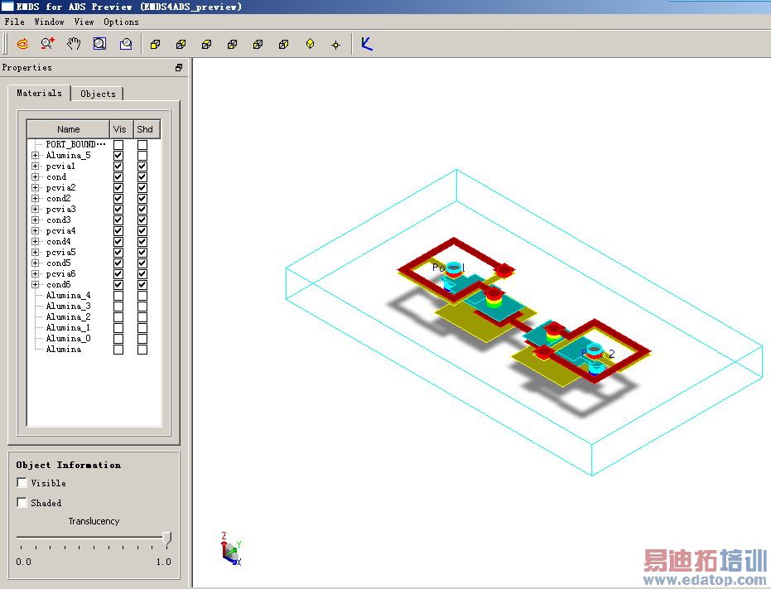Image resolution: width=771 pixels, height=589 pixels.
Task: Check the Shaded box in Object Information
Action: click(22, 502)
